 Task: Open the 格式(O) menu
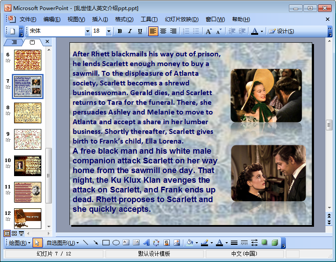(124, 19)
